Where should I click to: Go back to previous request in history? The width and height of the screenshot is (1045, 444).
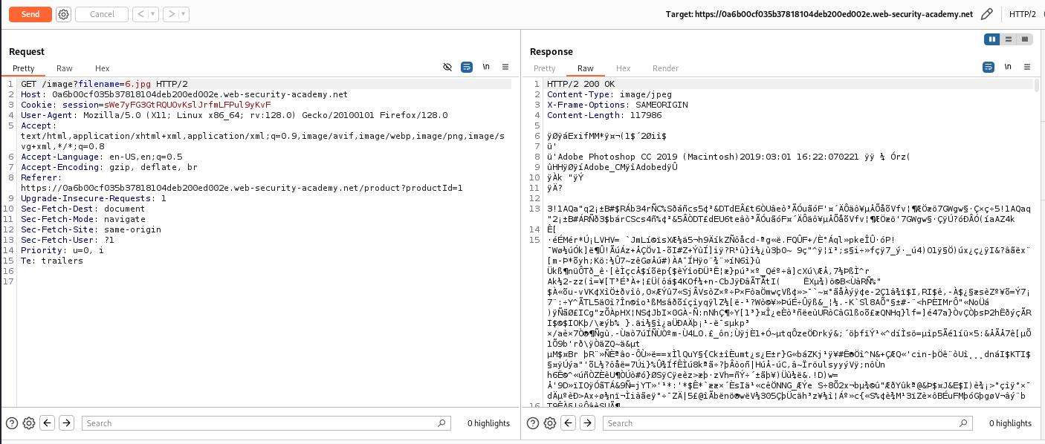(x=140, y=14)
